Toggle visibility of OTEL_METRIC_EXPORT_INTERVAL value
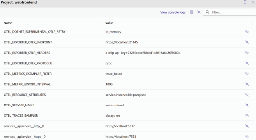Screen dimensions: 256x140 (247, 84)
